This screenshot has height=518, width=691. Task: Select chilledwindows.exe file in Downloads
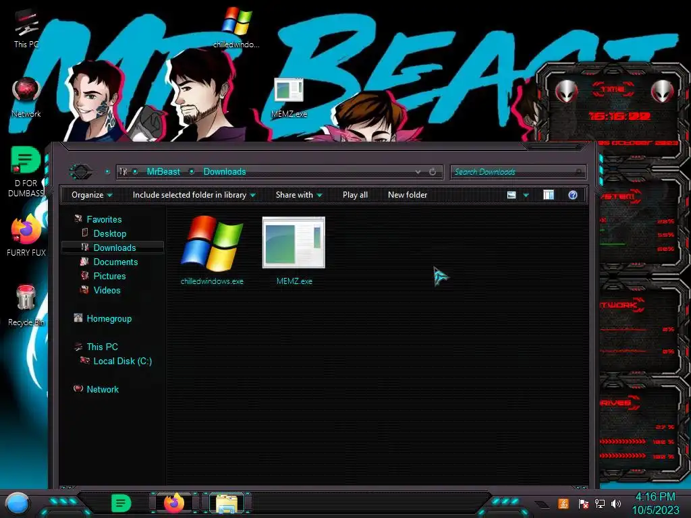pos(212,250)
